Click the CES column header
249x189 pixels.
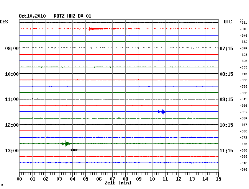coord(4,22)
